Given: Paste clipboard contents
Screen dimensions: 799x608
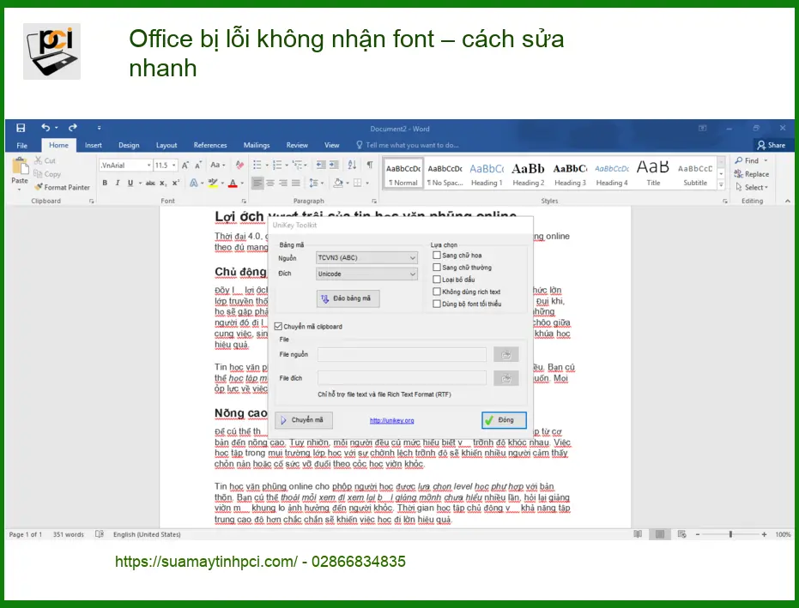Looking at the screenshot, I should tap(20, 172).
